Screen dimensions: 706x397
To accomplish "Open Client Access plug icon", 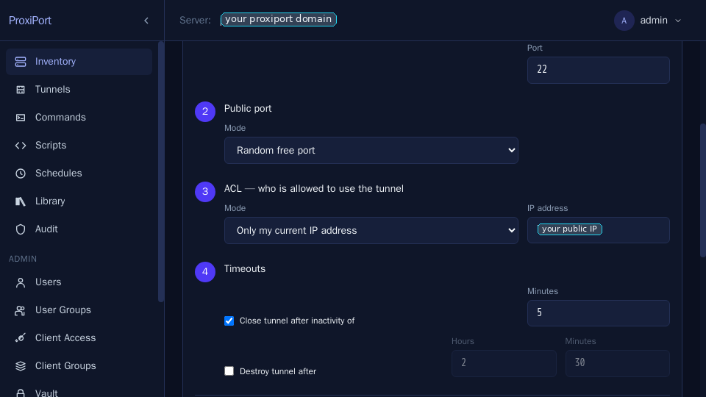I will pyautogui.click(x=21, y=338).
